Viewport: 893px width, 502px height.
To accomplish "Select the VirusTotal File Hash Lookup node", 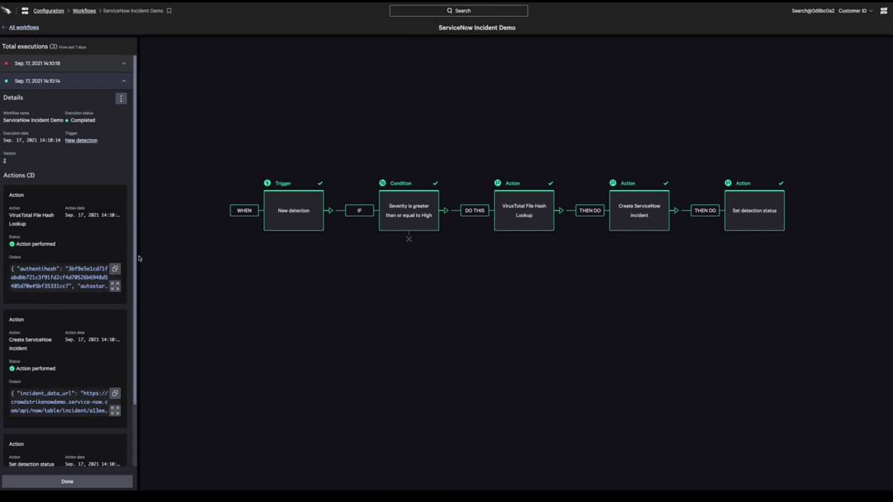I will coord(524,211).
